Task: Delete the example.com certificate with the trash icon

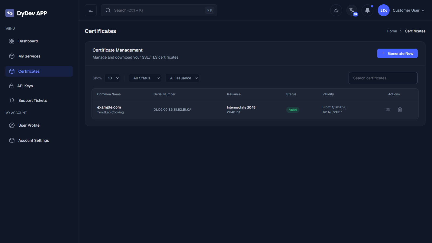Action: [x=400, y=110]
